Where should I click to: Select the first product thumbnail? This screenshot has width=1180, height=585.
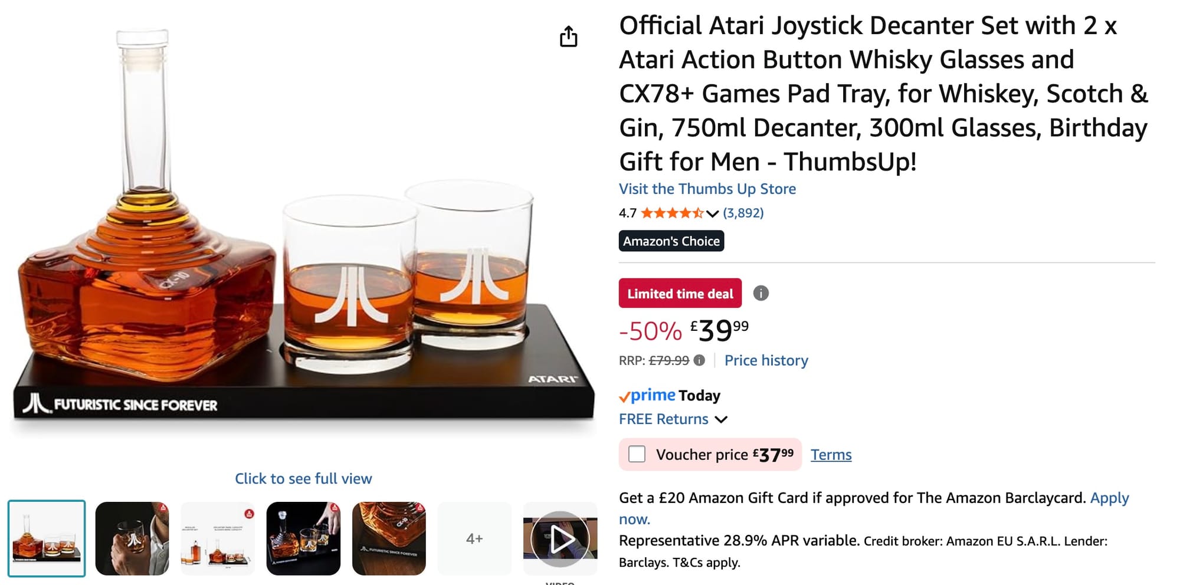pos(47,538)
